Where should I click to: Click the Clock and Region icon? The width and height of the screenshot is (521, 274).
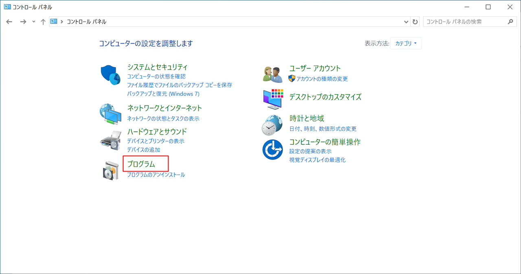pyautogui.click(x=272, y=124)
